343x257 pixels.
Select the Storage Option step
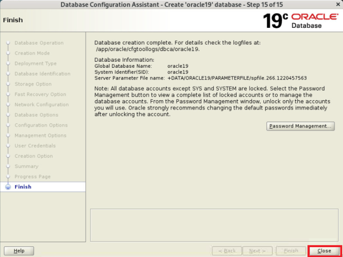(33, 84)
